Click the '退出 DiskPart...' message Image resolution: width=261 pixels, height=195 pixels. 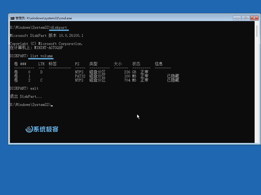click(x=26, y=96)
